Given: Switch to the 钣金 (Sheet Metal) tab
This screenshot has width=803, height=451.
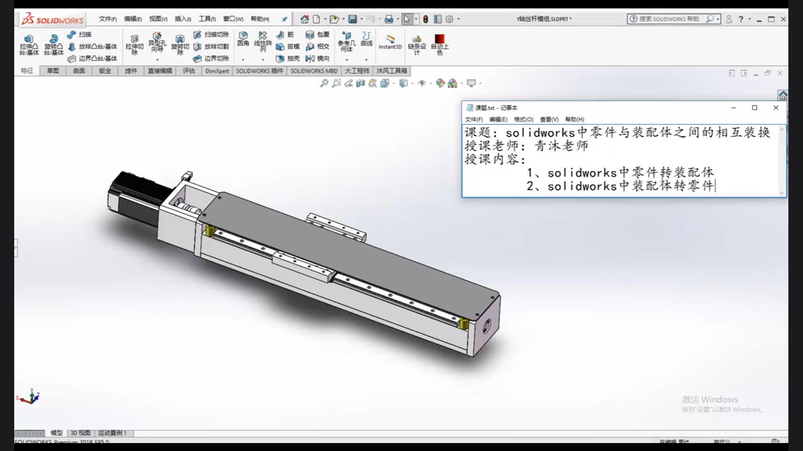Looking at the screenshot, I should coord(105,71).
